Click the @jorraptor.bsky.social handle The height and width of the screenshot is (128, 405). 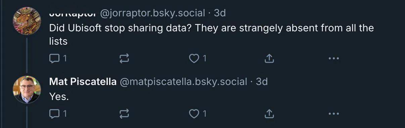152,13
